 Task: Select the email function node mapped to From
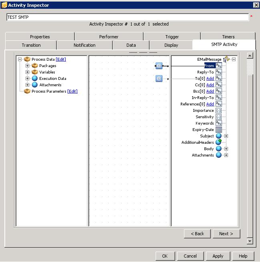(159, 65)
